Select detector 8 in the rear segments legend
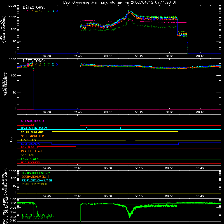This screenshot has width=224, height=224. 53,65
